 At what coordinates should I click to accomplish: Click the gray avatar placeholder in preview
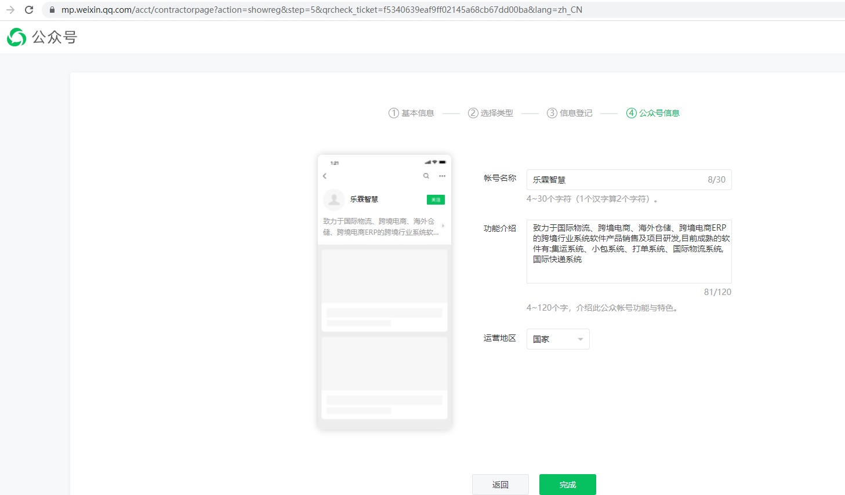[x=334, y=199]
